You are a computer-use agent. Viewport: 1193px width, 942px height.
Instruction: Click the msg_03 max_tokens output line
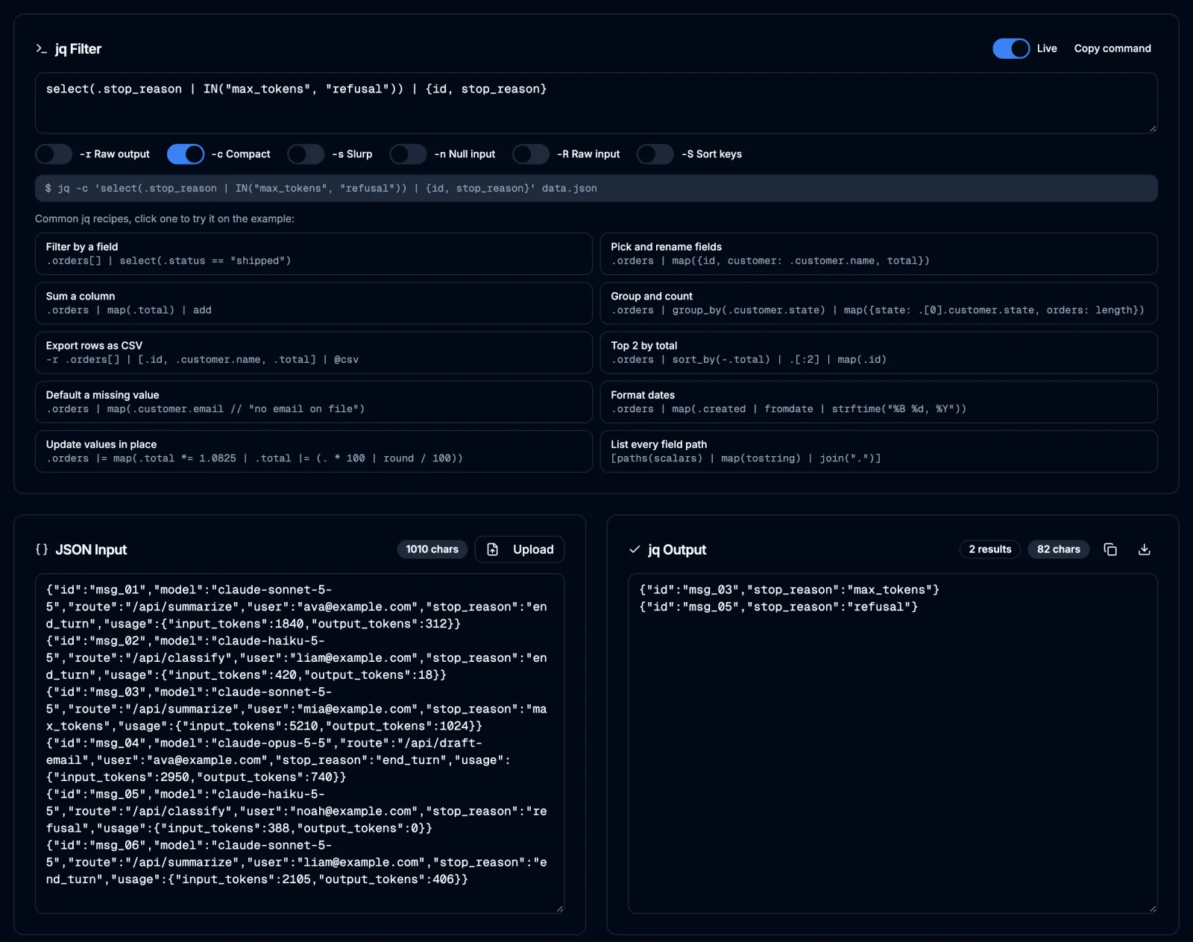click(790, 589)
